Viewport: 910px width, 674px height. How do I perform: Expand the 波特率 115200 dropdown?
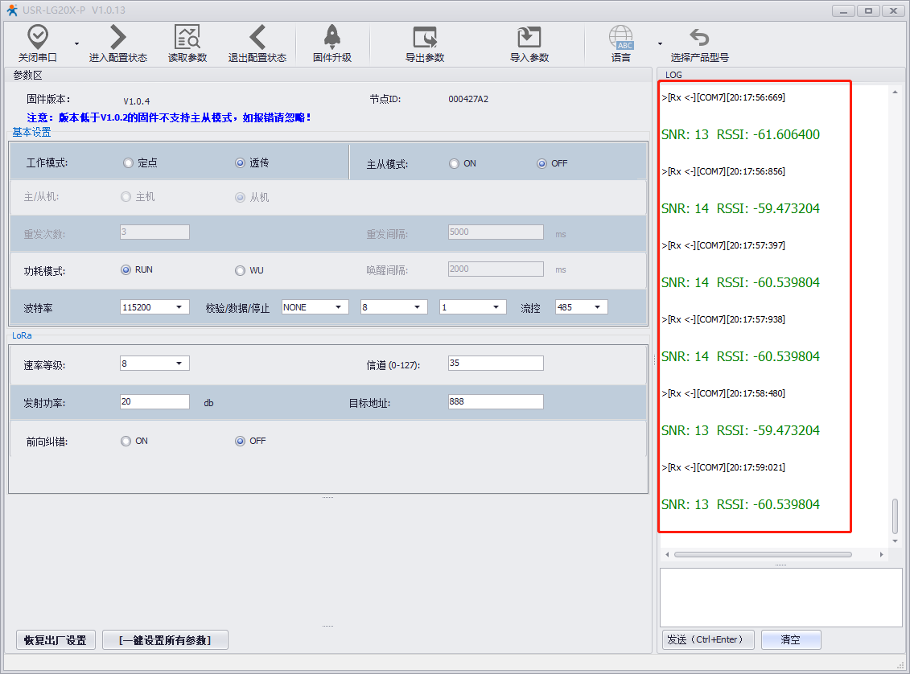click(154, 307)
